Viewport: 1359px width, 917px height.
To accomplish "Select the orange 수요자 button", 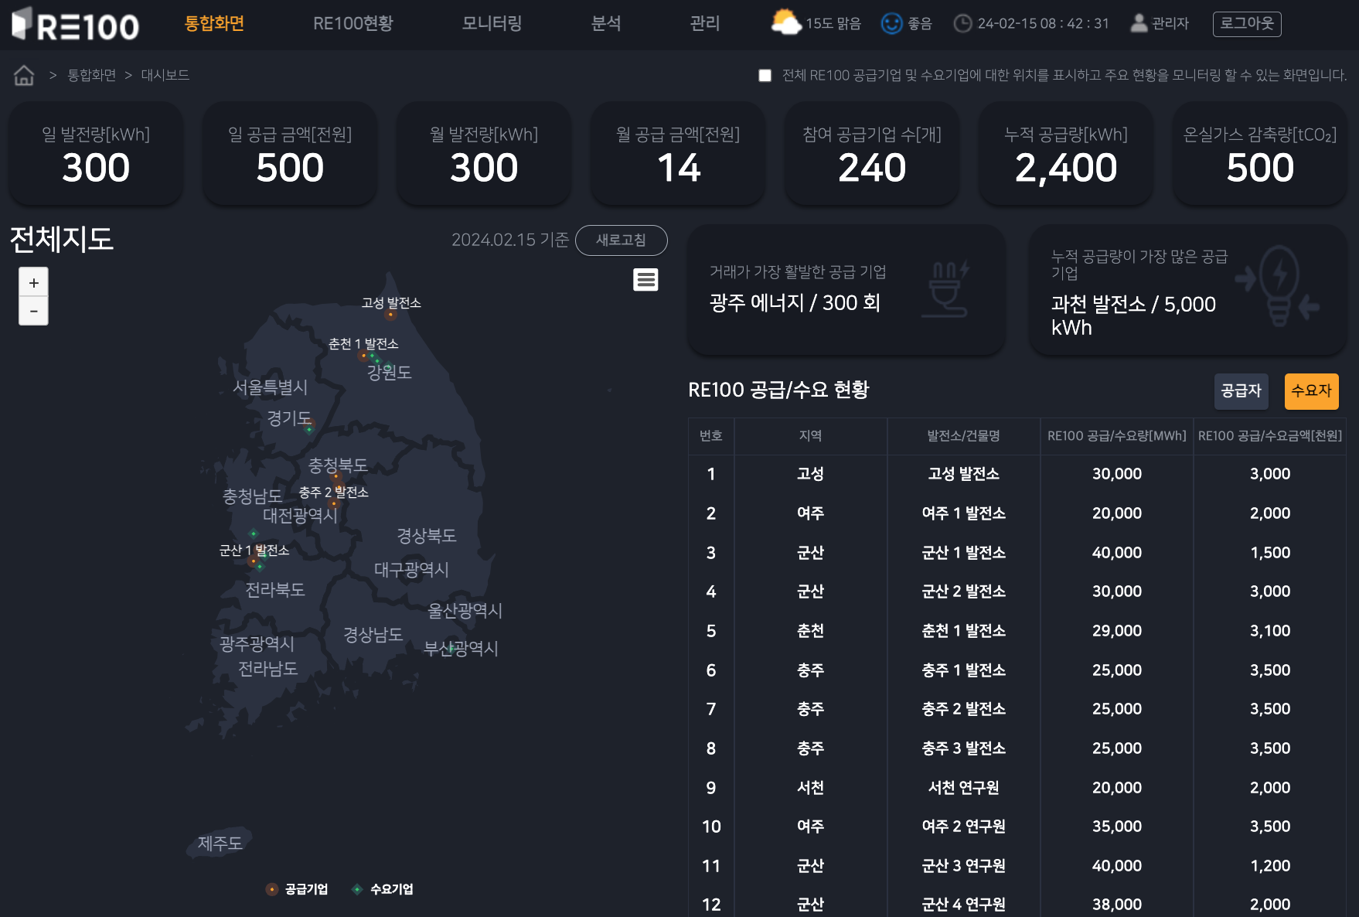I will tap(1311, 391).
